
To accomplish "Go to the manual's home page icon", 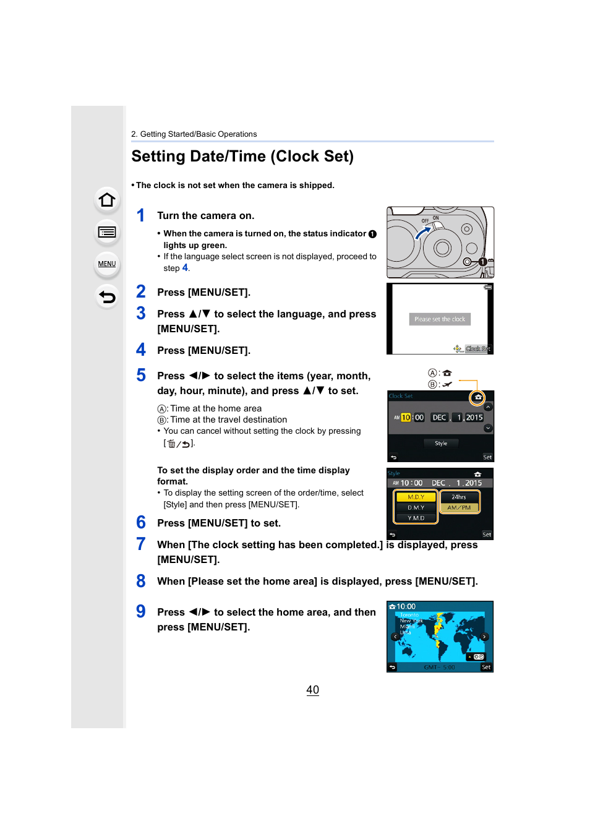I will pos(107,200).
